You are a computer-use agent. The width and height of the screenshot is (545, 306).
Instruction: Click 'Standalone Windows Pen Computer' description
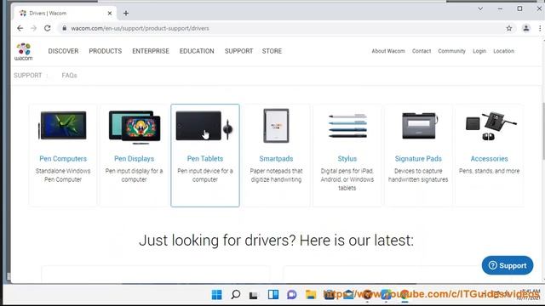(63, 175)
